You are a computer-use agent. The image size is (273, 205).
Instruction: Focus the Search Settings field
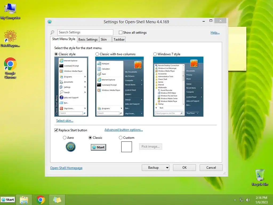point(85,32)
